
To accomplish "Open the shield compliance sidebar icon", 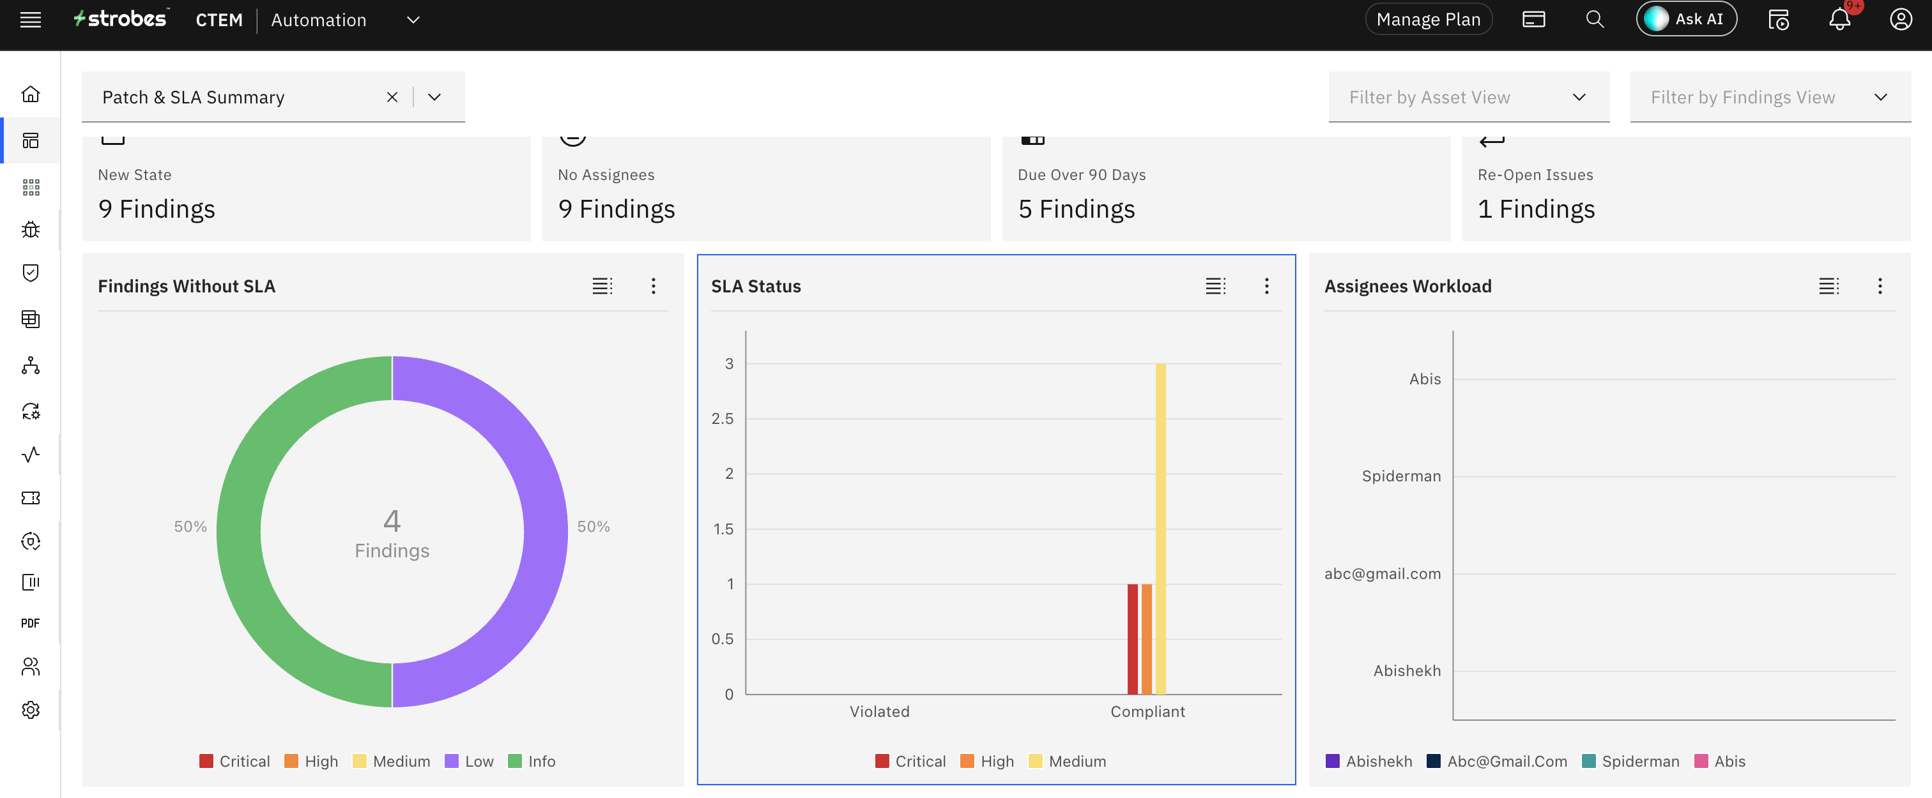I will click(30, 273).
